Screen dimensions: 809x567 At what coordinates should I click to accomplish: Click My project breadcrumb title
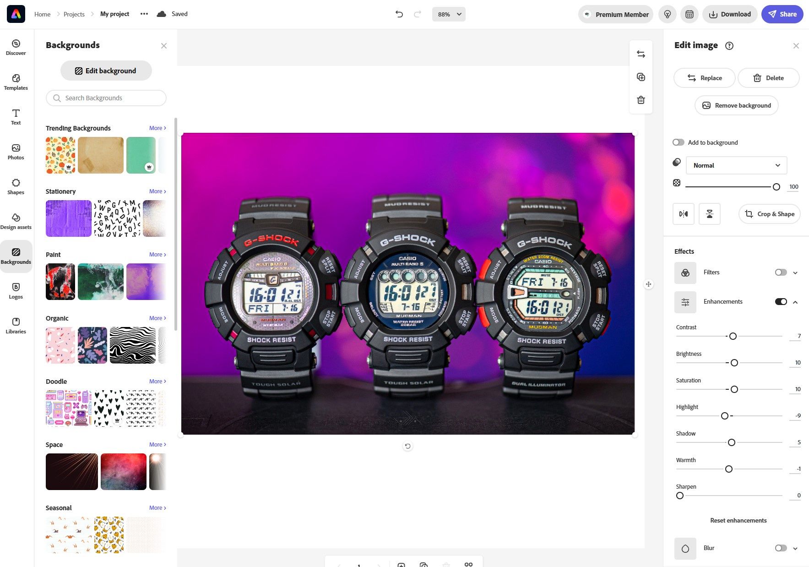click(114, 14)
